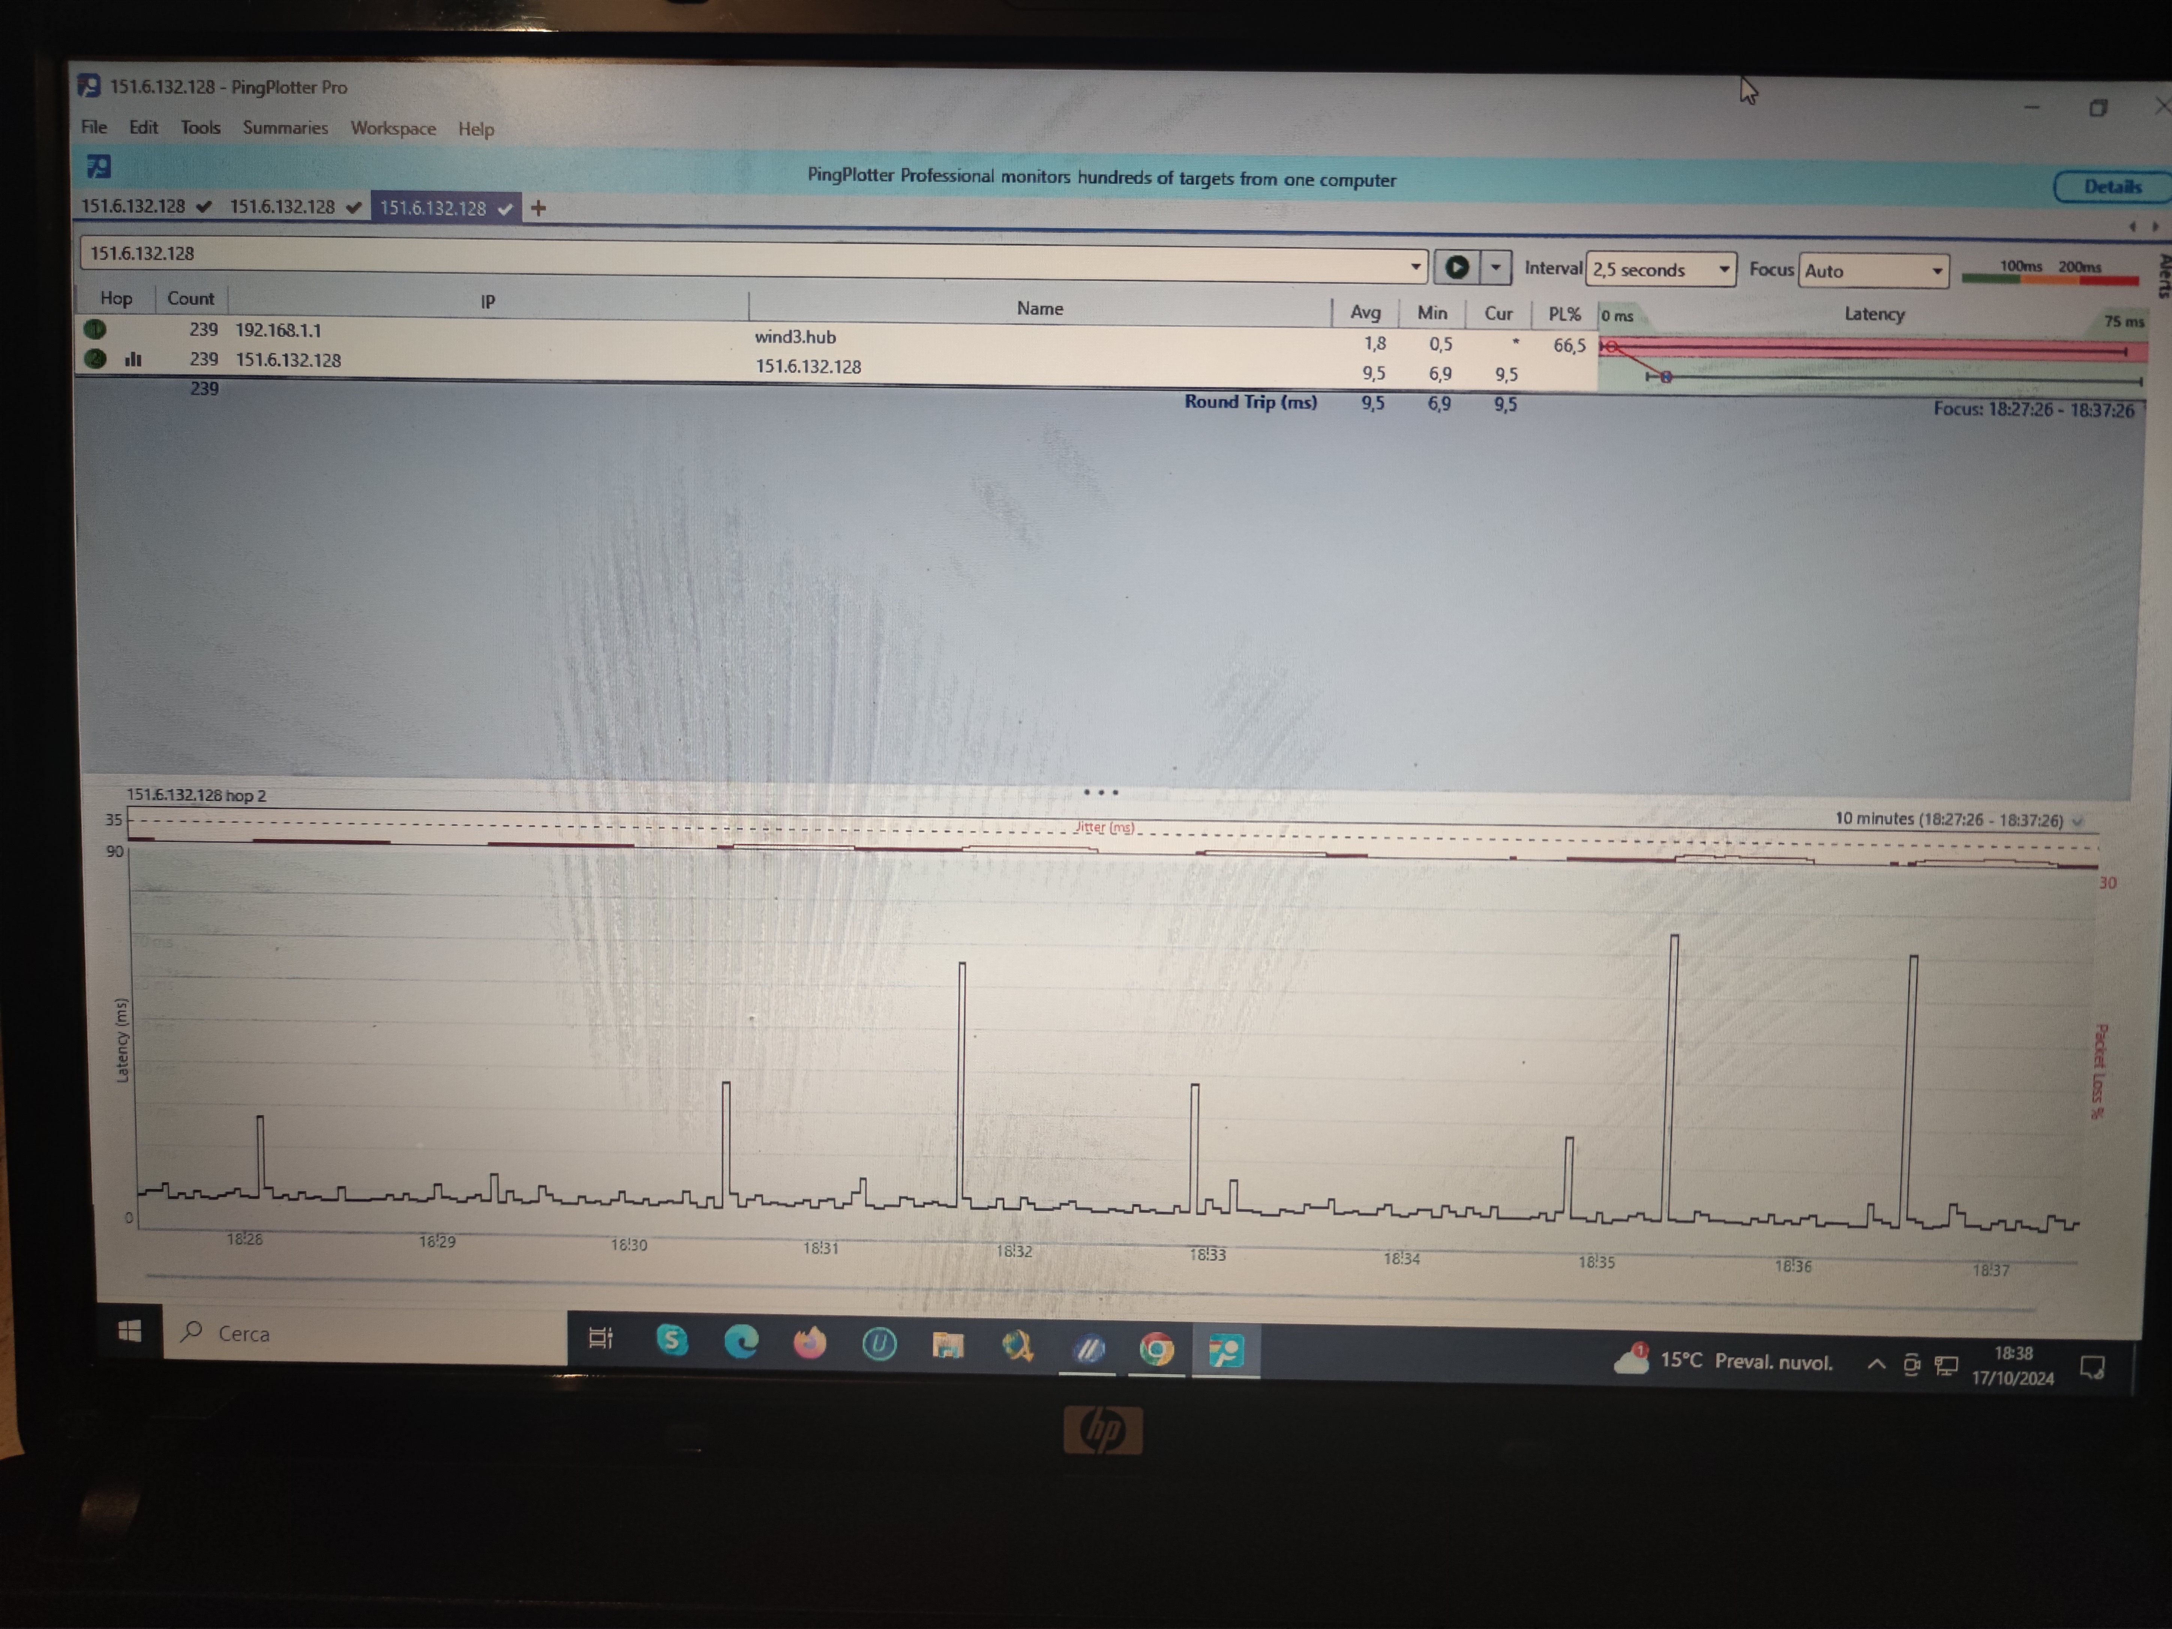Viewport: 2172px width, 1629px height.
Task: Open Google Chrome from the taskbar
Action: click(x=1157, y=1349)
